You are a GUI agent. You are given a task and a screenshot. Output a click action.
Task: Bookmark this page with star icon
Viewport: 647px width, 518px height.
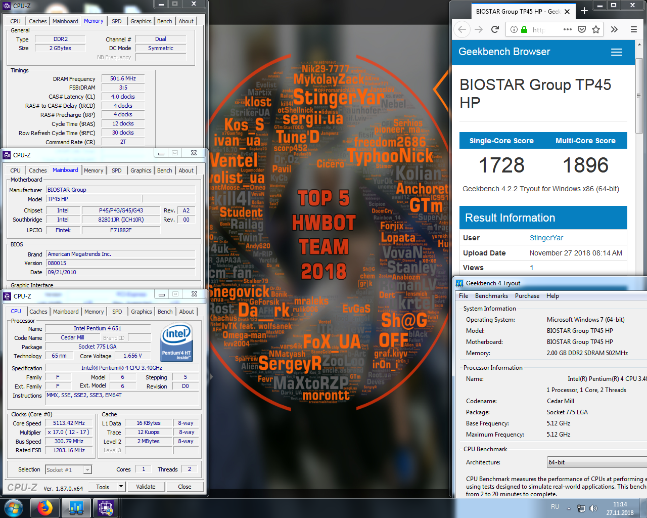(x=596, y=29)
